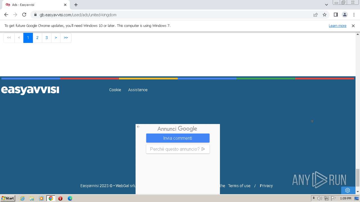Click the Invia commenti button
The image size is (360, 202).
point(178,138)
